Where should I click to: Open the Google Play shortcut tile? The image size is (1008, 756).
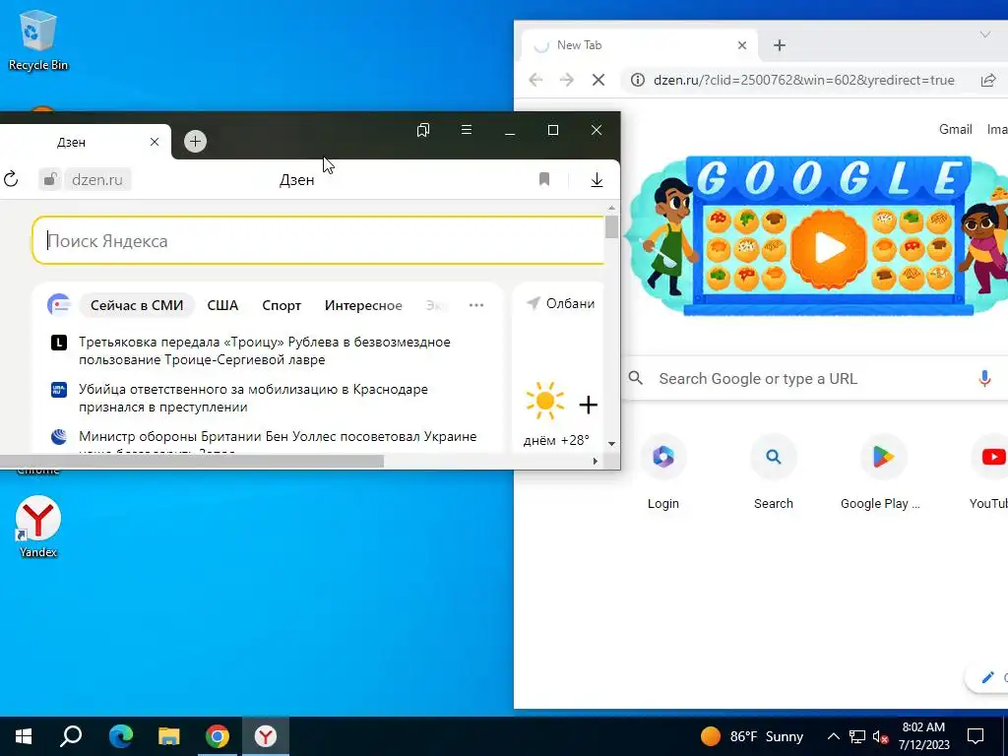[x=882, y=472]
